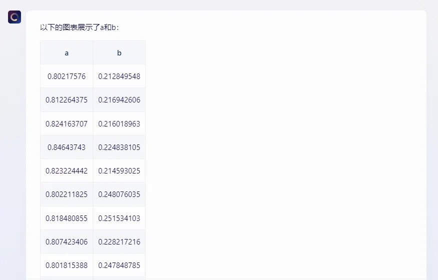Select the 0.824163707 table cell
This screenshot has height=280, width=438.
tap(67, 123)
